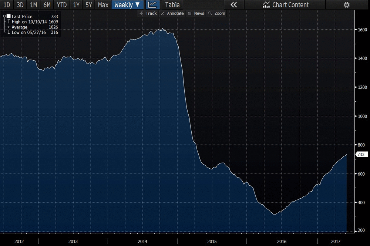The height and width of the screenshot is (246, 370).
Task: Switch to the 6M range
Action: point(47,5)
